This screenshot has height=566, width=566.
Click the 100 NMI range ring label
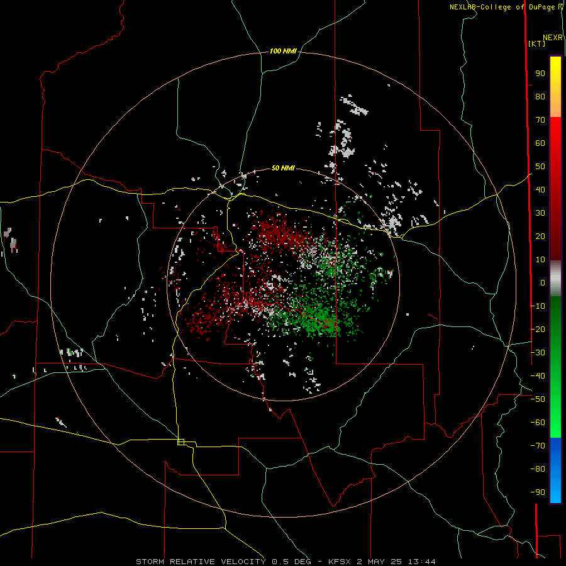click(283, 52)
